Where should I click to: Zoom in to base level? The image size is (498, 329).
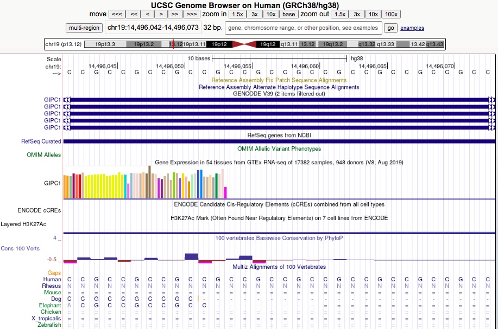(x=289, y=14)
